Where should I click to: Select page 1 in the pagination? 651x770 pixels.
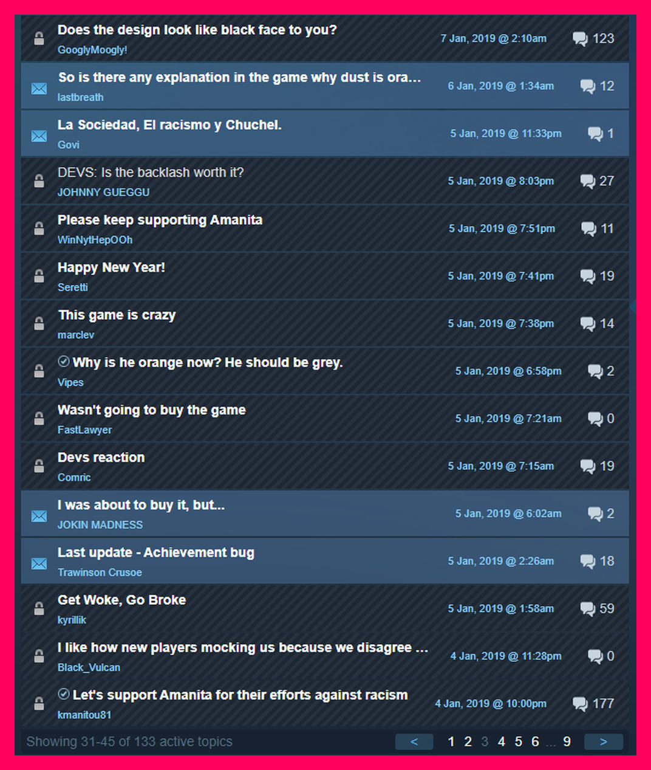coord(451,741)
